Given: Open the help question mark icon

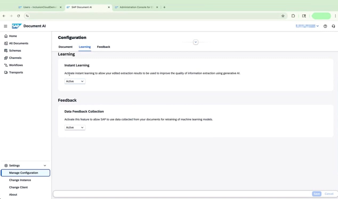Looking at the screenshot, I should point(325,26).
